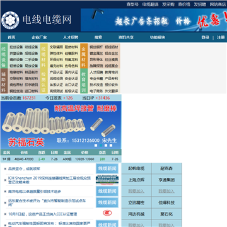Open the 起帆电缆 sponsor cell

pos(136,168)
